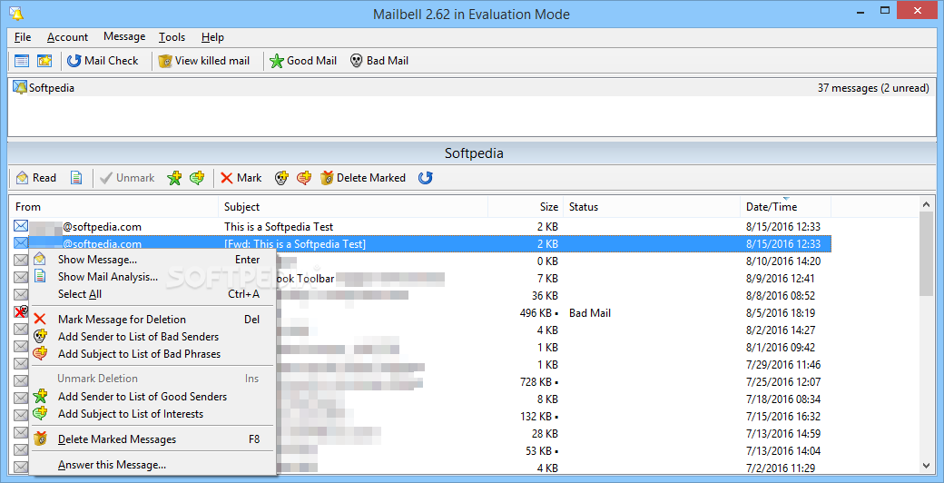
Task: Click the starred folder toolbar icon
Action: click(x=44, y=61)
